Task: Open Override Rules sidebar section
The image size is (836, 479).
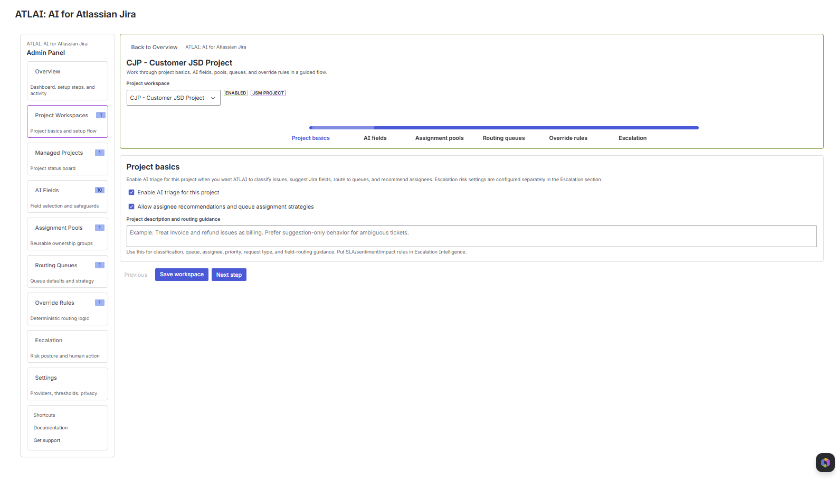Action: (x=68, y=309)
